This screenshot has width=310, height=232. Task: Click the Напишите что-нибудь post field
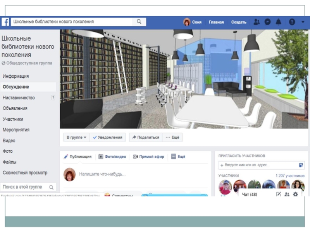click(103, 174)
